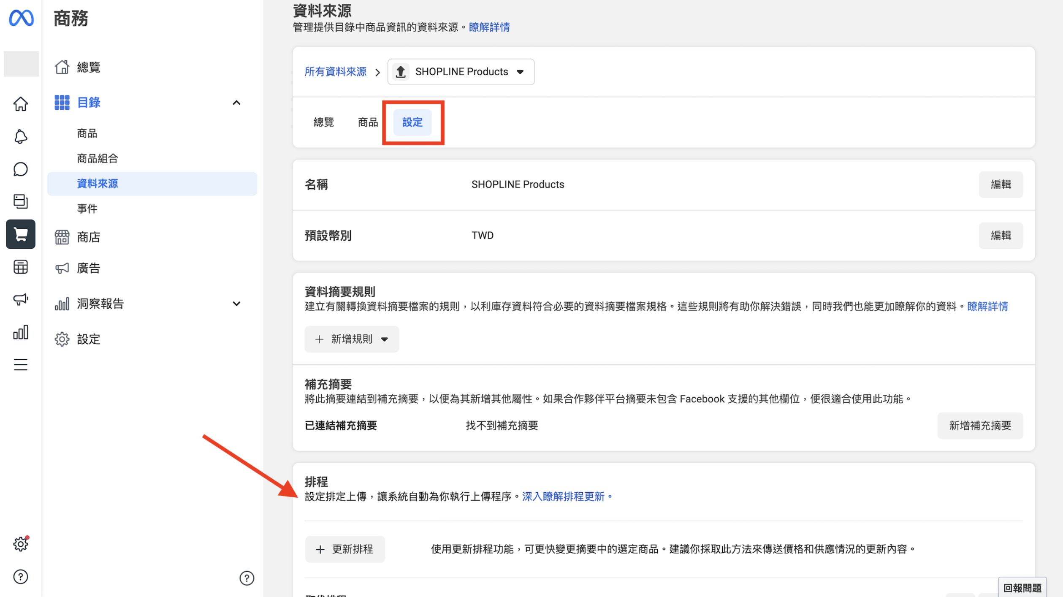Open the home icon in left rail
This screenshot has height=597, width=1063.
[20, 104]
